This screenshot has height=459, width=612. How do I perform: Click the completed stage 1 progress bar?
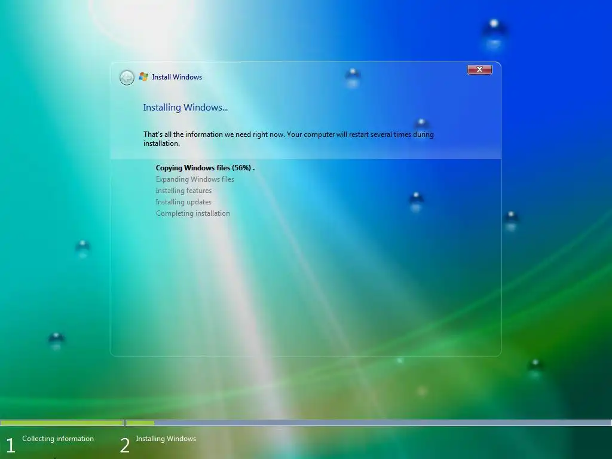click(x=62, y=423)
